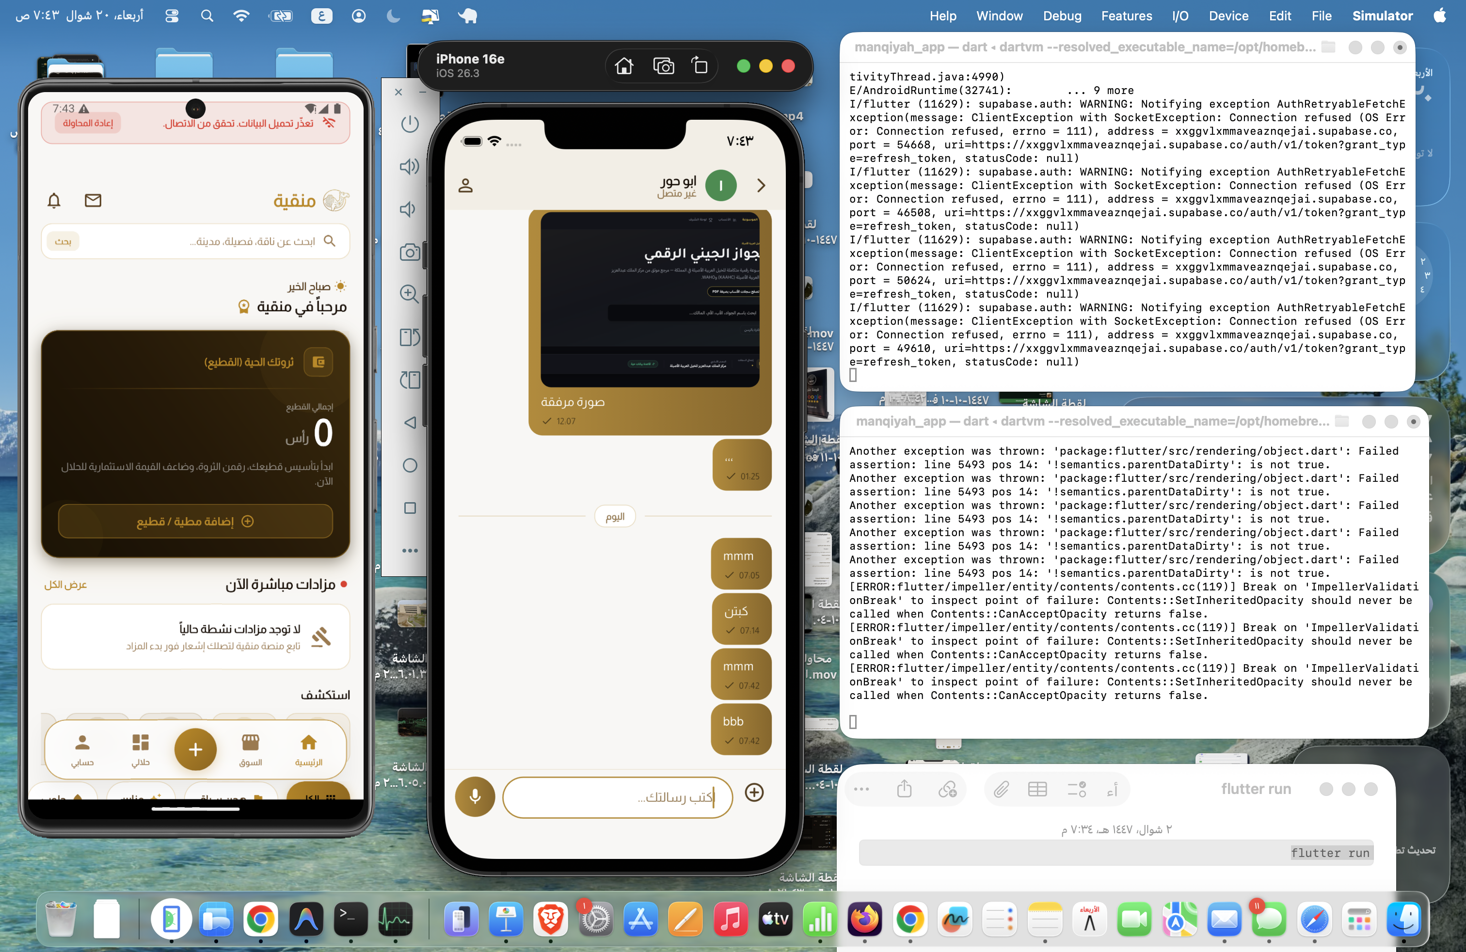Toggle macOS Control Center in menu bar
This screenshot has height=952, width=1466.
(x=172, y=16)
